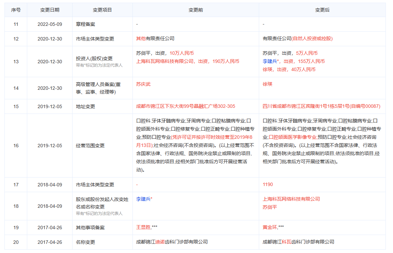Click the new address 宾隆街1号 text
The height and width of the screenshot is (253, 393).
(321, 106)
